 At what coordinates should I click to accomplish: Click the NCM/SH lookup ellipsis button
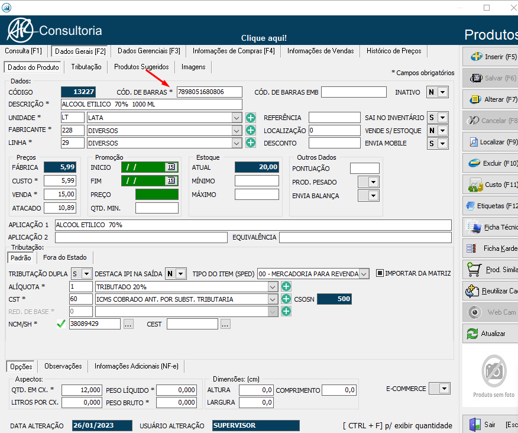128,324
